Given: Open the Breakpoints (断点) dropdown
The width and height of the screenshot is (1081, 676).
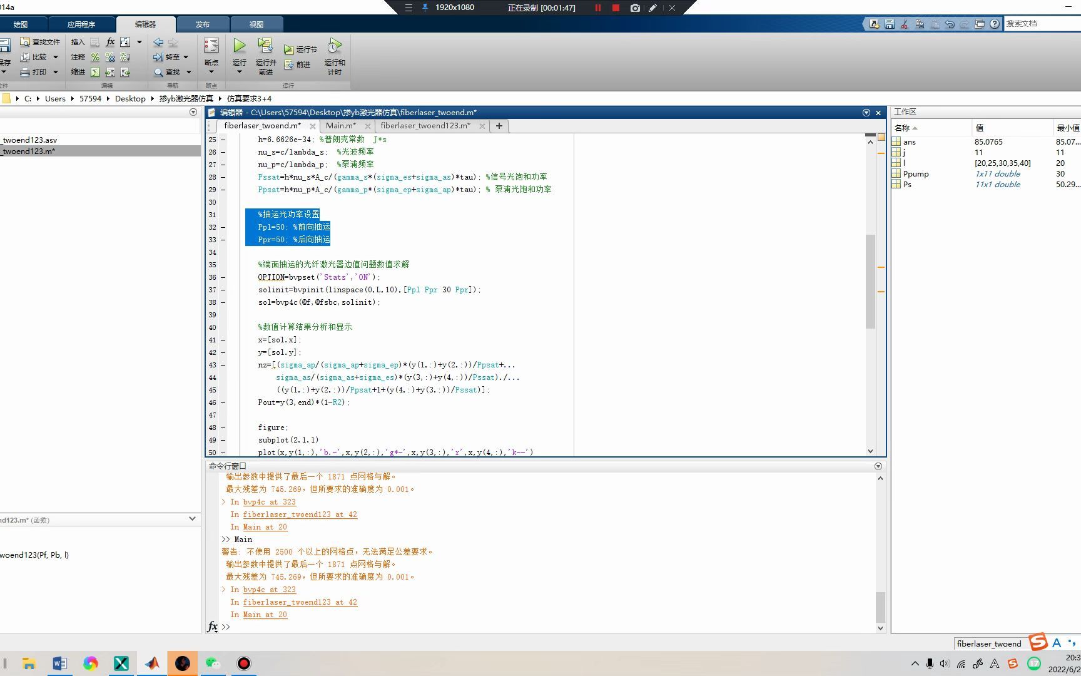Looking at the screenshot, I should (211, 71).
